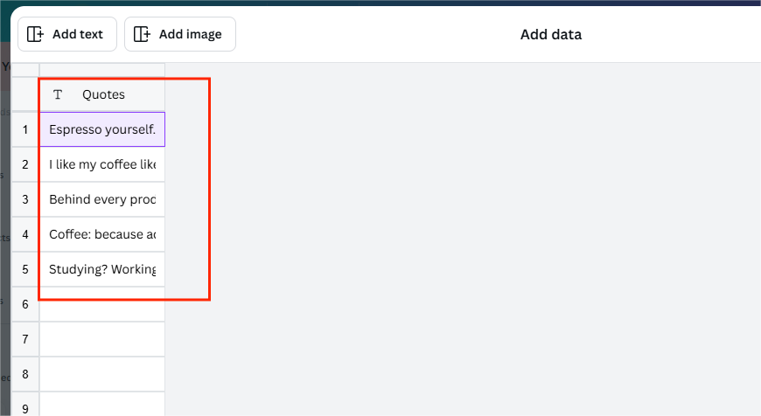Select the 'Studying? Working' cell
Screen dimensions: 761x416
coord(102,269)
